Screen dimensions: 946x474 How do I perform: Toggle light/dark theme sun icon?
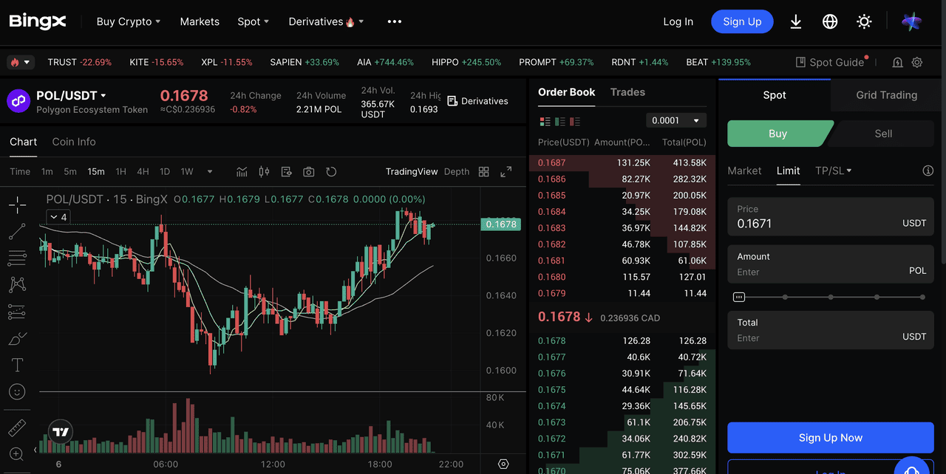coord(864,21)
